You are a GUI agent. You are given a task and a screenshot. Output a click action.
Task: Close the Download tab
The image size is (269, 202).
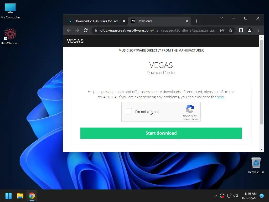tap(187, 21)
